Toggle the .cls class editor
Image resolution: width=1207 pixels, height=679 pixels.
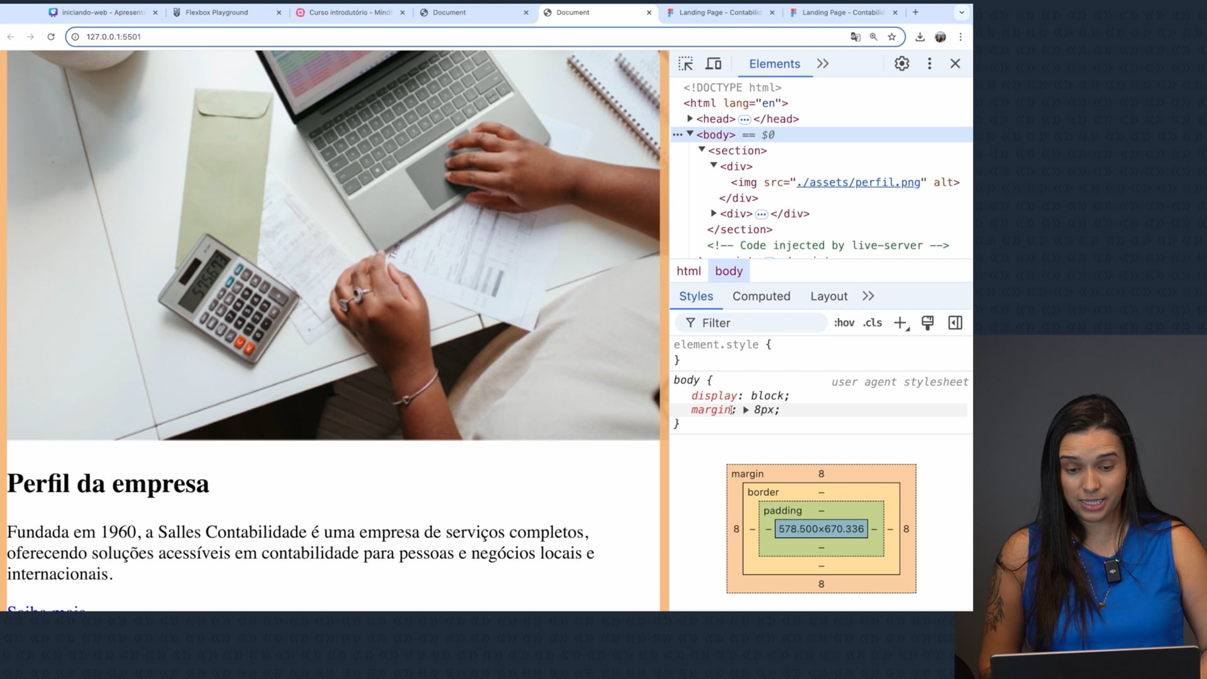872,323
